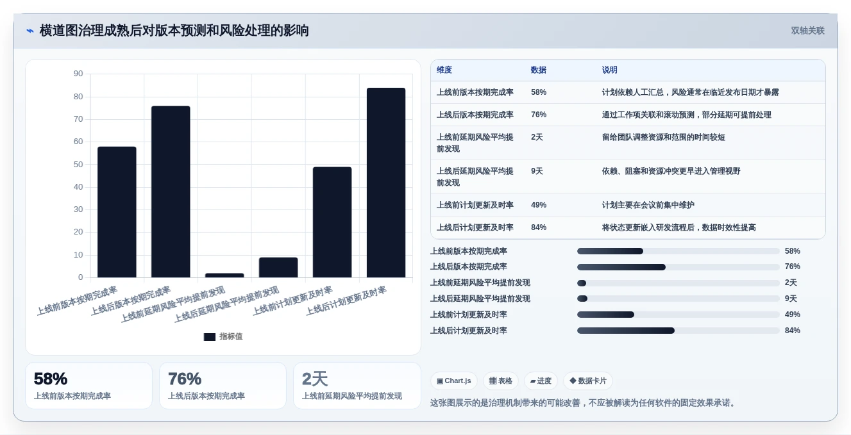Click the 双轴关联 label in the header
The image size is (851, 435).
point(807,31)
